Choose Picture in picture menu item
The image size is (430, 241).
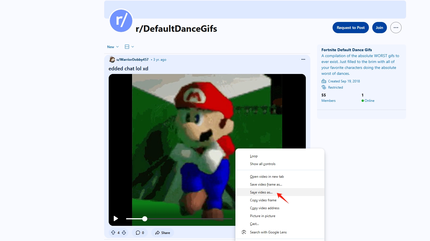[x=280, y=216]
